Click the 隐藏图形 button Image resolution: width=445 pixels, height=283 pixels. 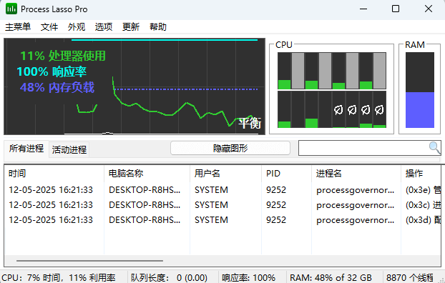pyautogui.click(x=230, y=148)
